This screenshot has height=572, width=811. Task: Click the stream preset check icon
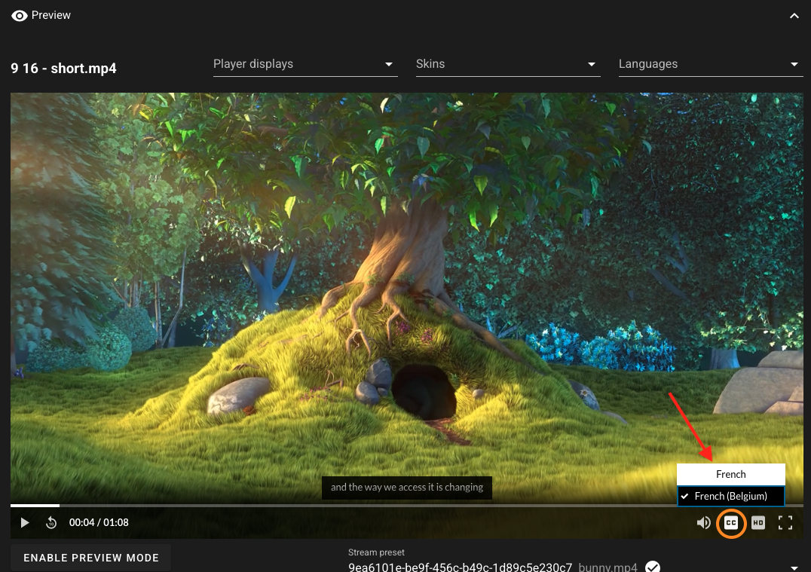point(653,567)
